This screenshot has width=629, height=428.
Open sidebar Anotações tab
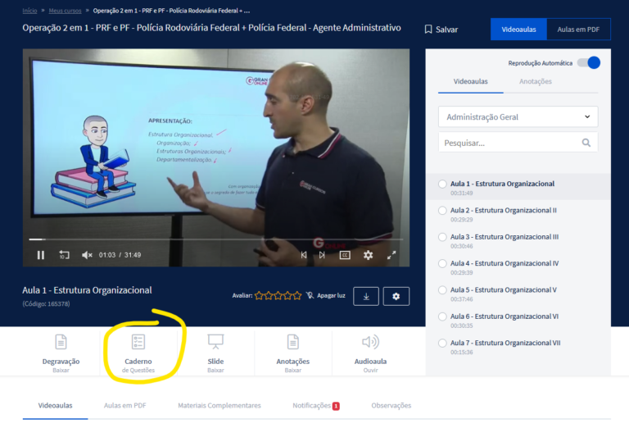(536, 81)
